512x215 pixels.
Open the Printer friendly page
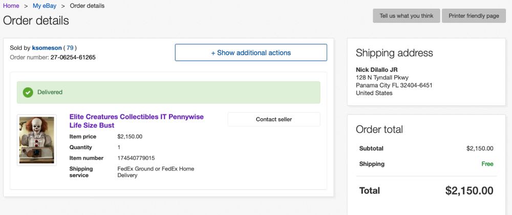pyautogui.click(x=474, y=16)
